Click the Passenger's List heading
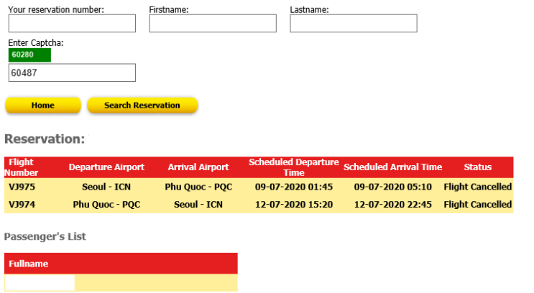Screen dimensions: 534x293 tap(45, 236)
